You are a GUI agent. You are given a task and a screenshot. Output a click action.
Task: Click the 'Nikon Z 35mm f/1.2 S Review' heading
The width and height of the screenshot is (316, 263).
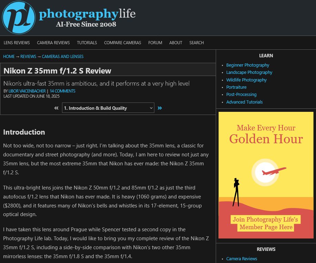(58, 71)
